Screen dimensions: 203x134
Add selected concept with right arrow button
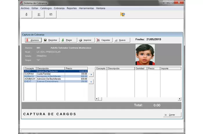coord(91,75)
